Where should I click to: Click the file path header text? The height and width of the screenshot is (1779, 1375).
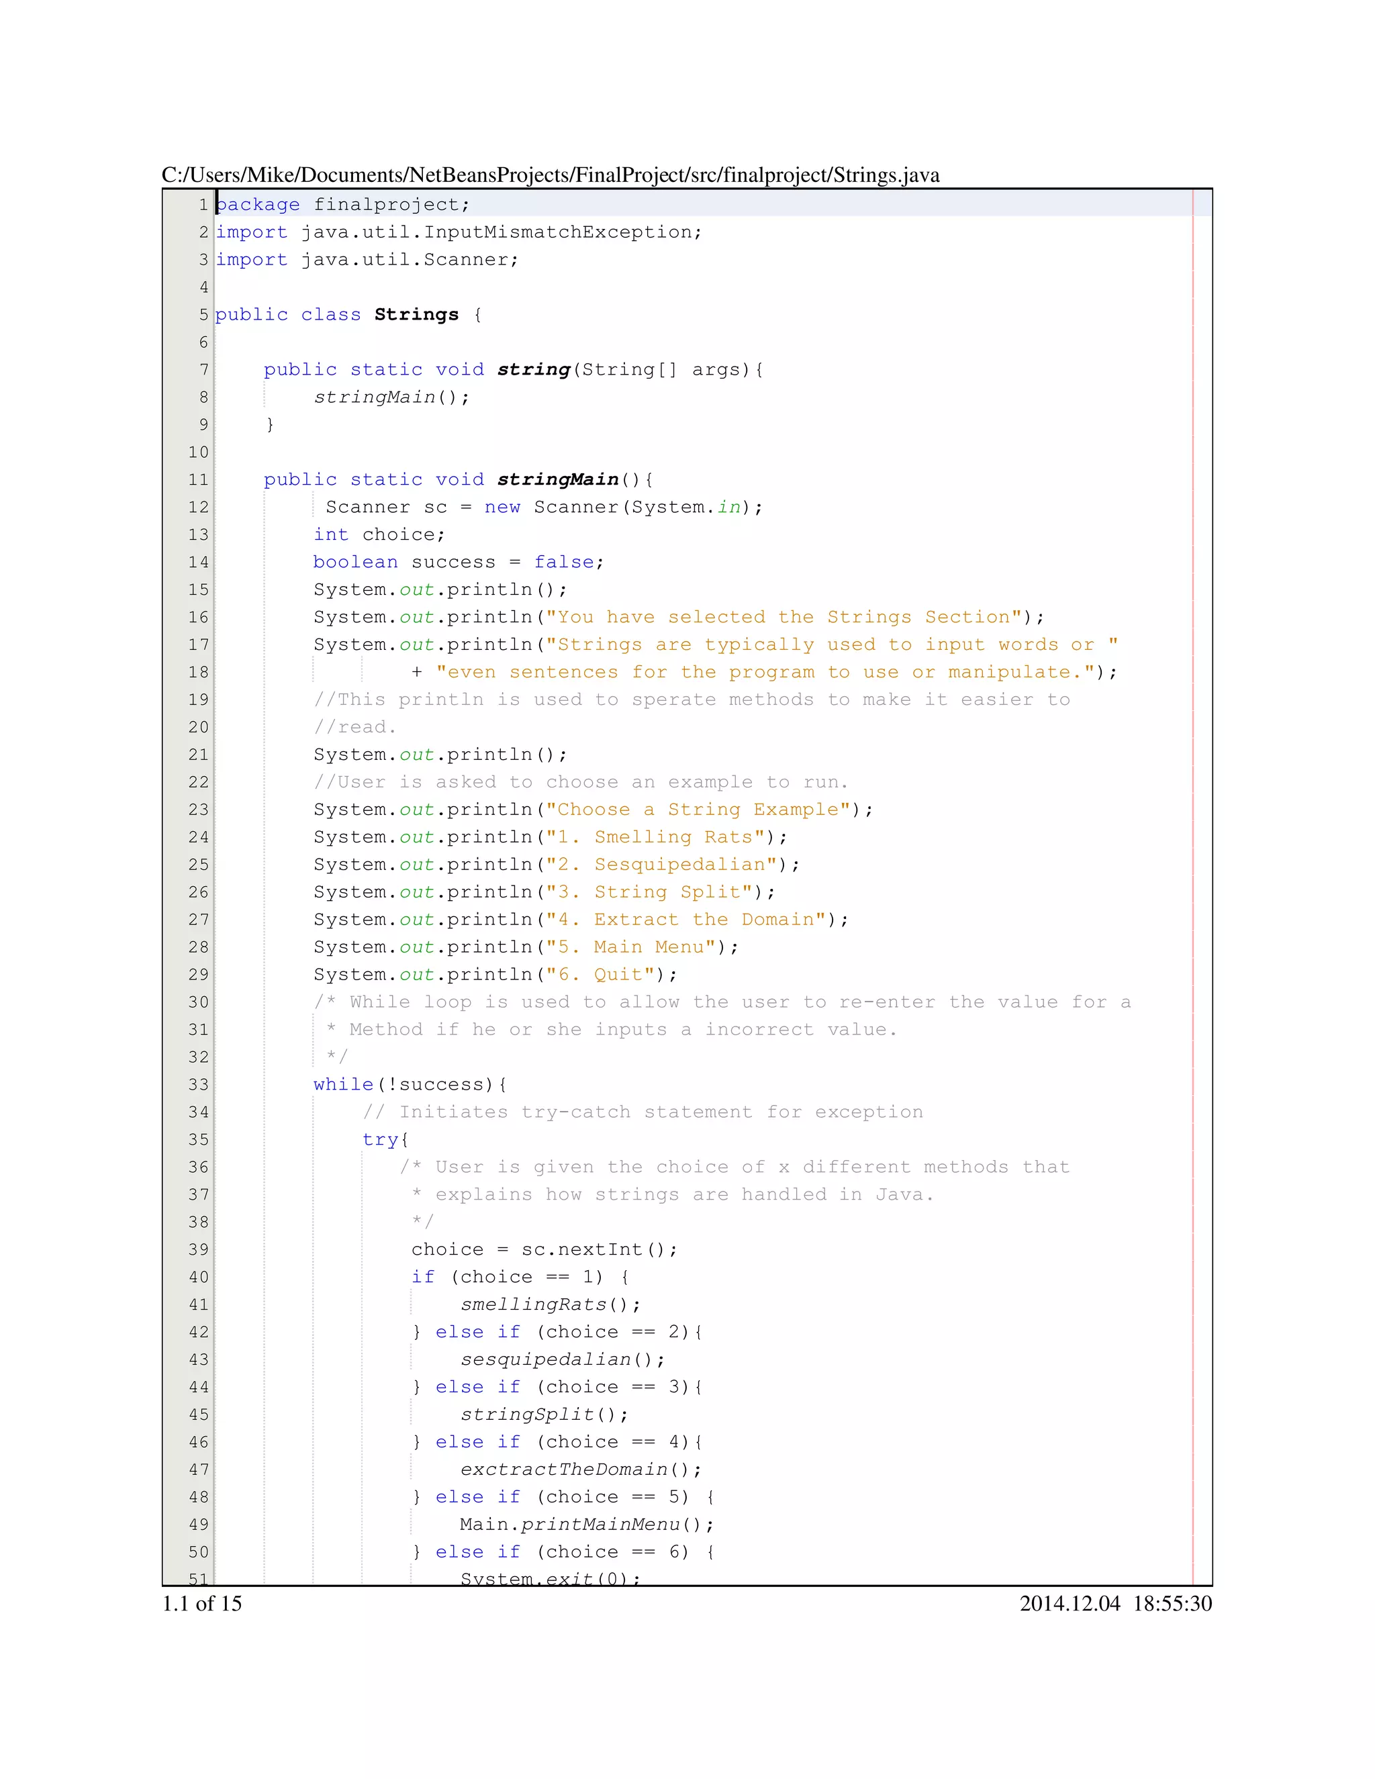pyautogui.click(x=550, y=175)
